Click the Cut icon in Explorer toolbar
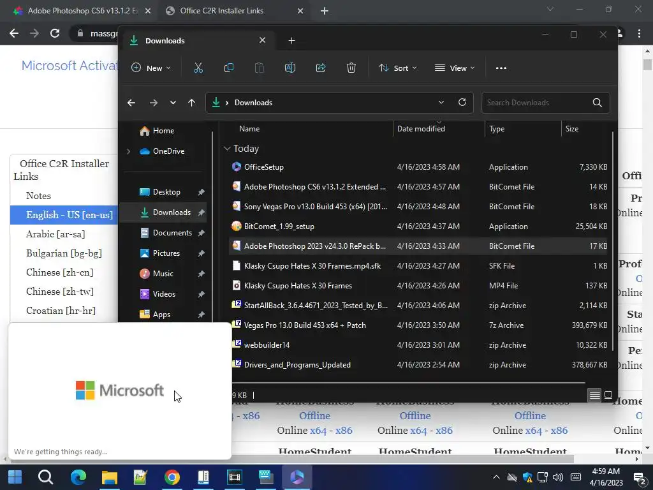653x490 pixels. tap(198, 68)
